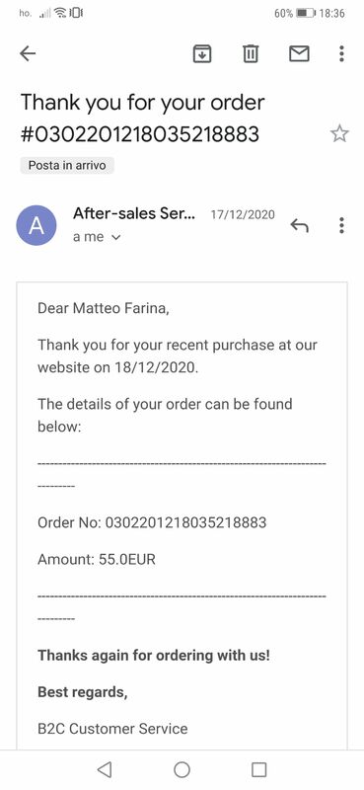364x790 pixels.
Task: Tap the Android back triangle button
Action: (x=105, y=769)
